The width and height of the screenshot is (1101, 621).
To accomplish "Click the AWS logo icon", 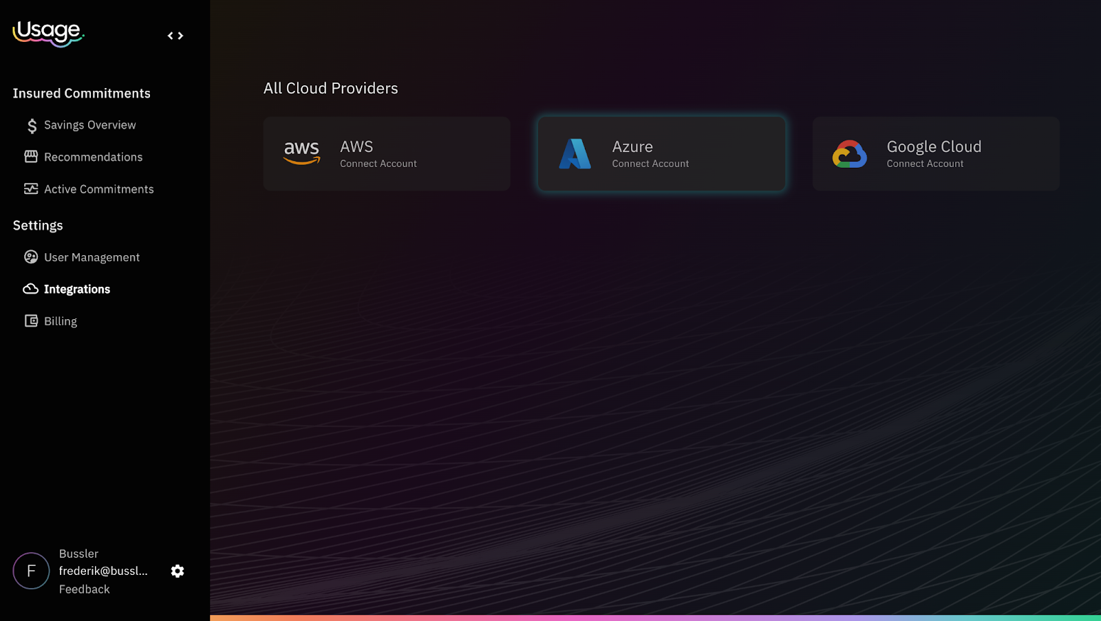I will [301, 153].
